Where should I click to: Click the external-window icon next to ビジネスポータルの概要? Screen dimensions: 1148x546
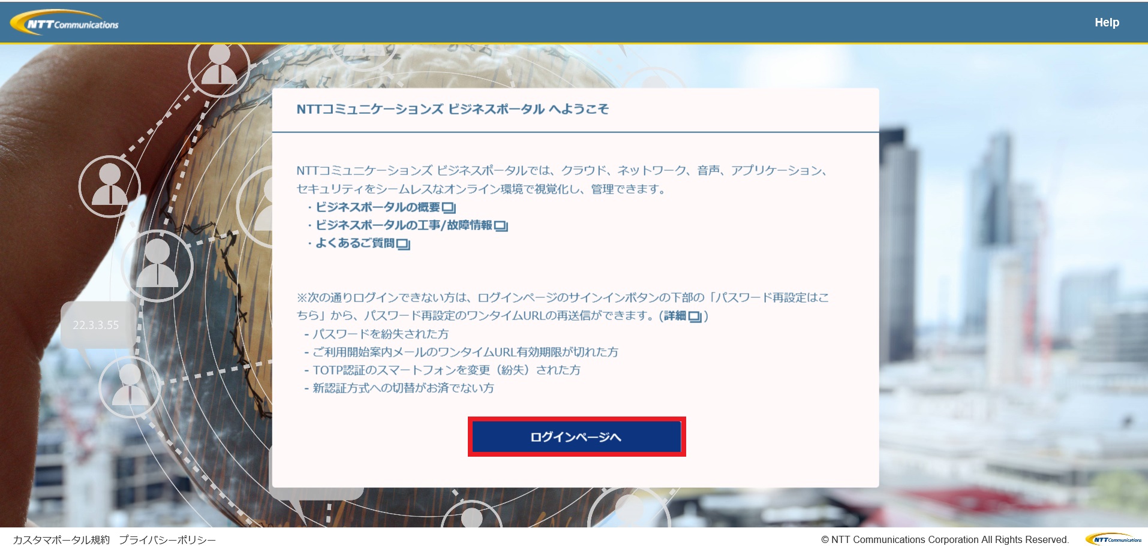449,208
